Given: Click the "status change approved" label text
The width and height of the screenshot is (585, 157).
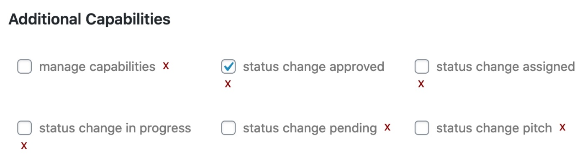Looking at the screenshot, I should [x=313, y=67].
